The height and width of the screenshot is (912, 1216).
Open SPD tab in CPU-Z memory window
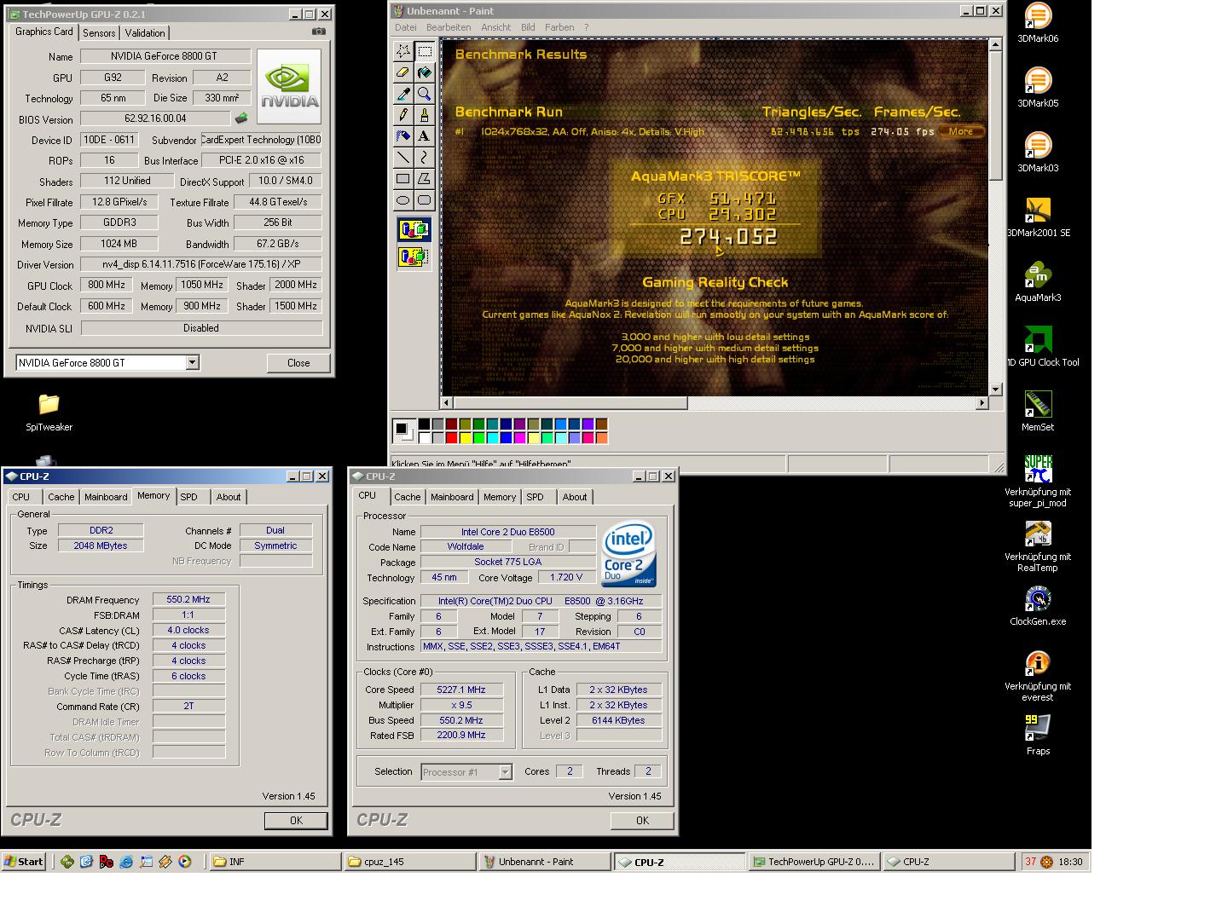(x=188, y=497)
